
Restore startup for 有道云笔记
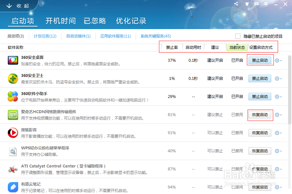[260, 187]
